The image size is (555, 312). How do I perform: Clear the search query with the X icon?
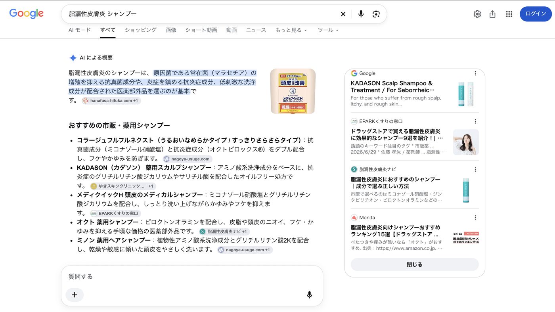[343, 14]
